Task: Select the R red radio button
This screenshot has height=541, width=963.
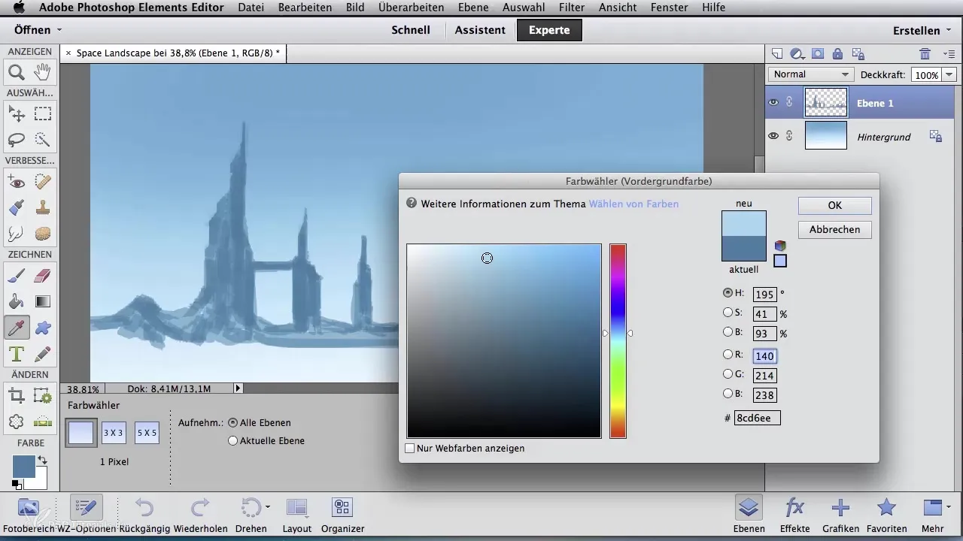Action: point(728,355)
